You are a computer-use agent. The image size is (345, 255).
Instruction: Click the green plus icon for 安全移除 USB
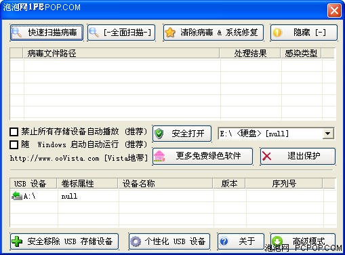pos(17,241)
